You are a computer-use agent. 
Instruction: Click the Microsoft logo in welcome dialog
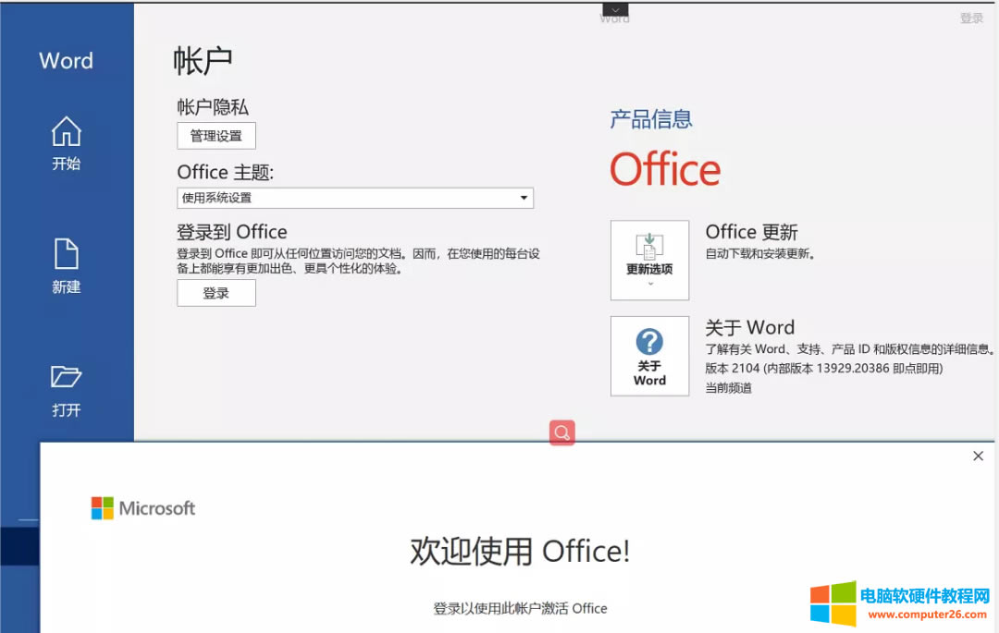click(x=142, y=507)
